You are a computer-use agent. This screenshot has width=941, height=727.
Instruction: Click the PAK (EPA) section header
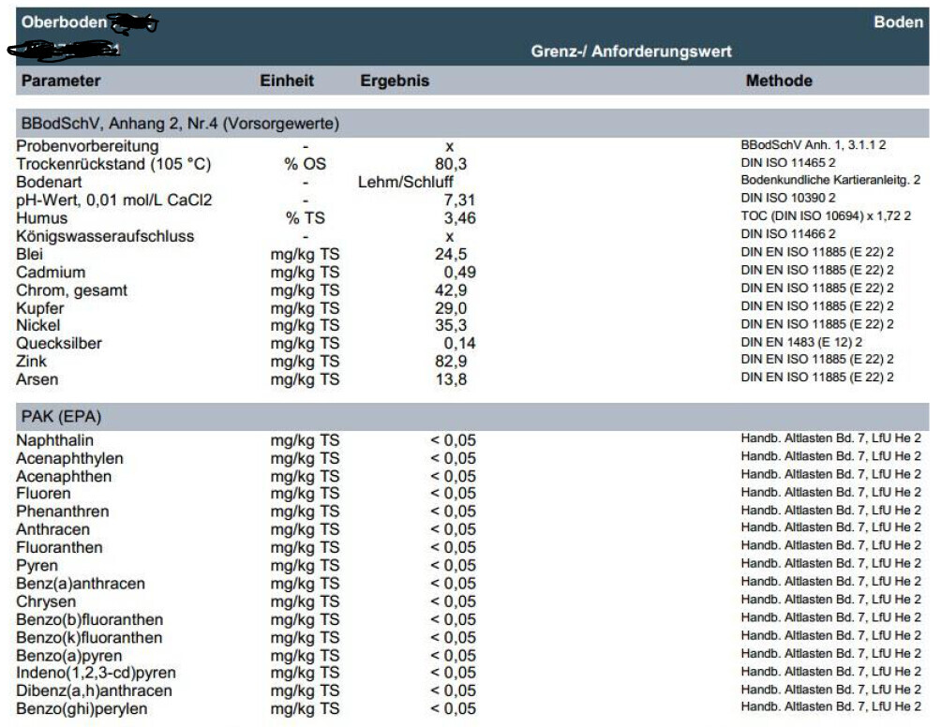coord(62,417)
